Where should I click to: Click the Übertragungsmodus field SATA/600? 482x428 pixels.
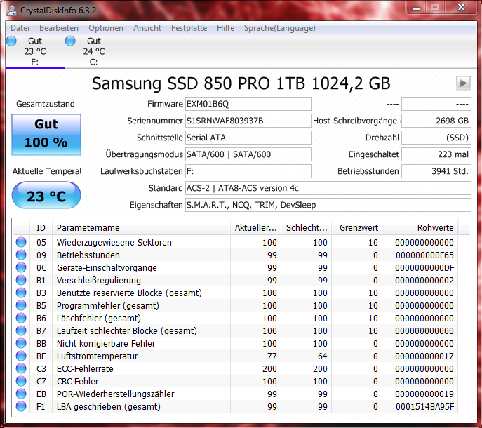point(248,154)
